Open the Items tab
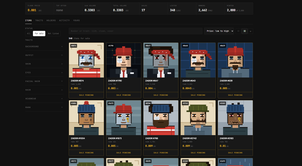The height and width of the screenshot is (166, 302). pyautogui.click(x=28, y=20)
